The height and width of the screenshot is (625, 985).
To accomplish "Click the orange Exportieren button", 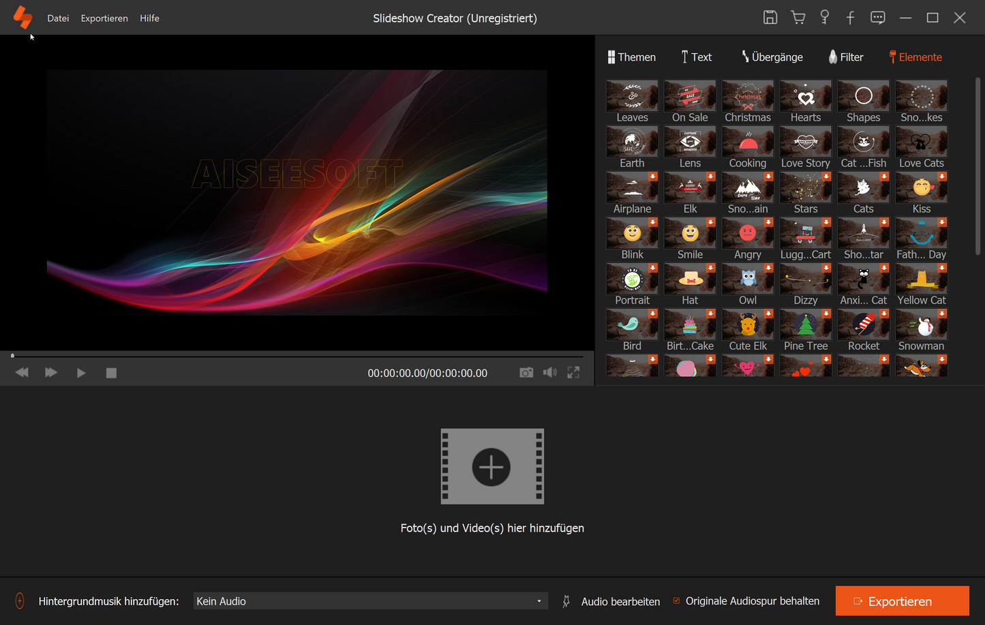I will coord(902,601).
